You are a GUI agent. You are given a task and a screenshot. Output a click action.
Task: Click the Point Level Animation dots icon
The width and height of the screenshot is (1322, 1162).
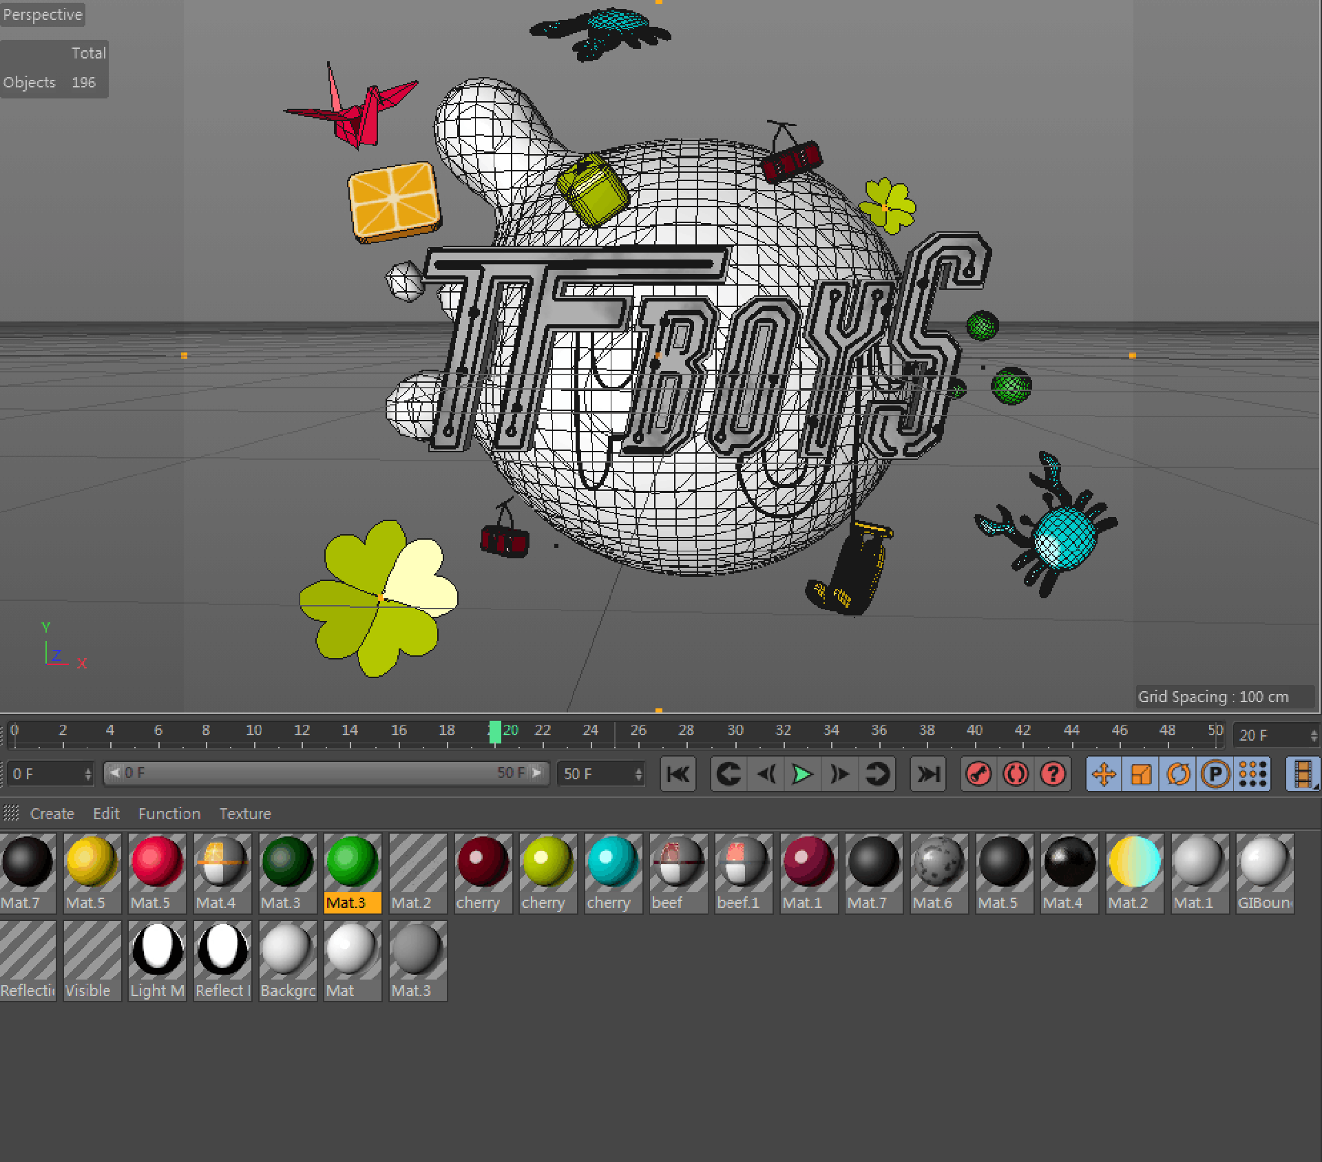1252,774
